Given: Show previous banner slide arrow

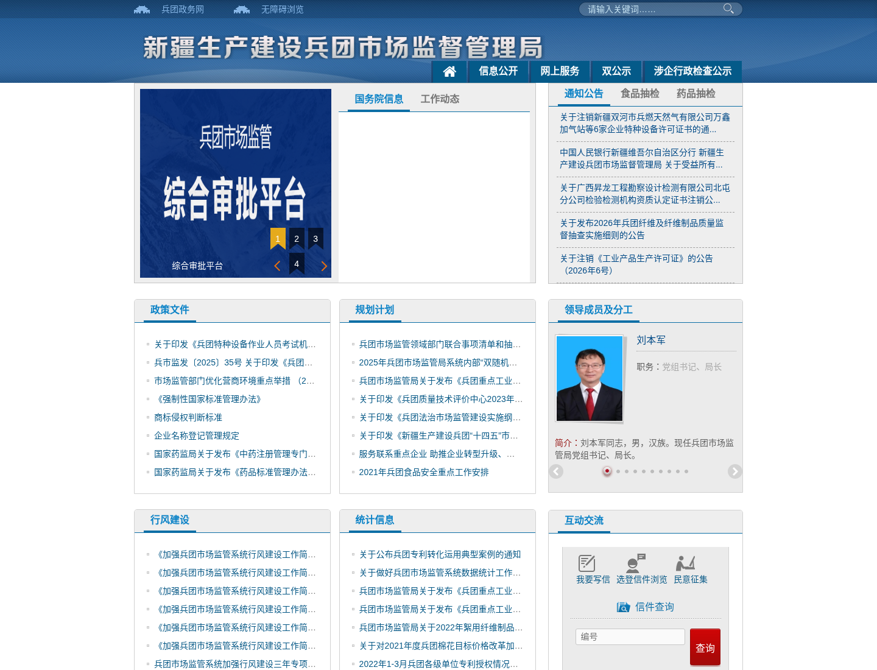Looking at the screenshot, I should point(277,266).
